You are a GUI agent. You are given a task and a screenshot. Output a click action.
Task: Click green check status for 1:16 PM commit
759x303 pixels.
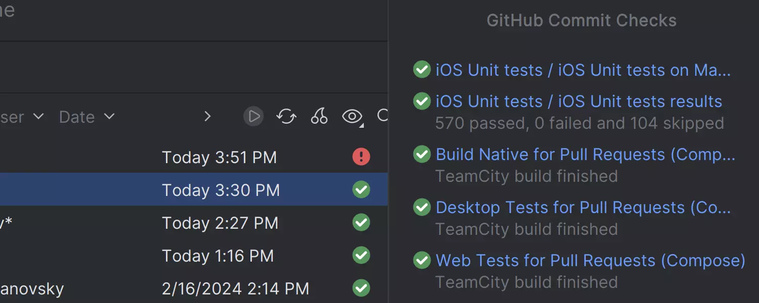tap(361, 256)
